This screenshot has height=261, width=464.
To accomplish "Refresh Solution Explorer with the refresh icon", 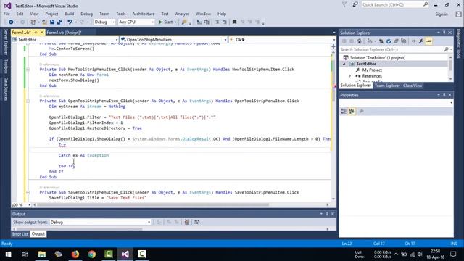I will click(x=389, y=41).
